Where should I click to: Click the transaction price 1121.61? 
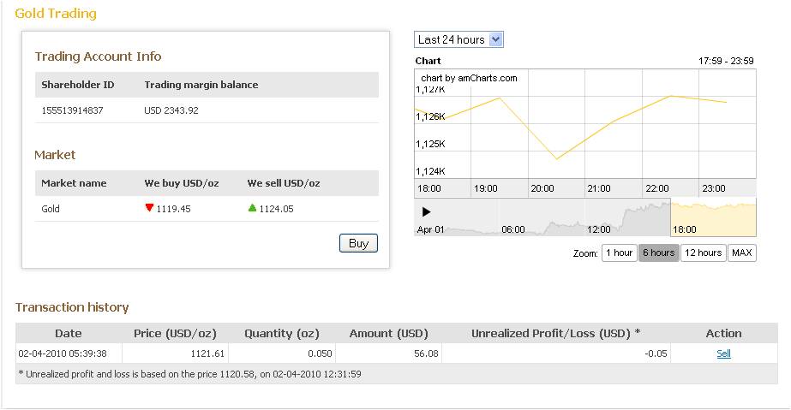207,354
